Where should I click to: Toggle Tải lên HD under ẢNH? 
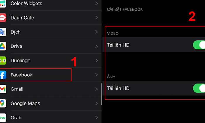coord(199,88)
